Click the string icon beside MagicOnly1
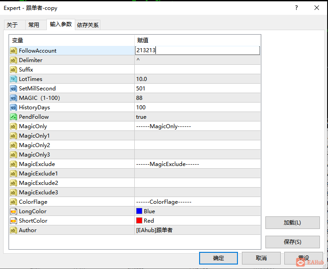This screenshot has width=328, height=269. click(x=14, y=136)
